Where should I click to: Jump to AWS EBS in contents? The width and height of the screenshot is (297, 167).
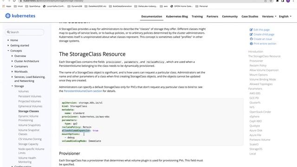click(x=255, y=93)
